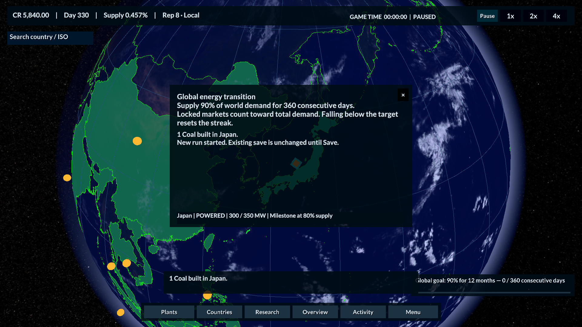The image size is (582, 327).
Task: Click the orange marker at the globe's western edge
Action: coord(67,178)
